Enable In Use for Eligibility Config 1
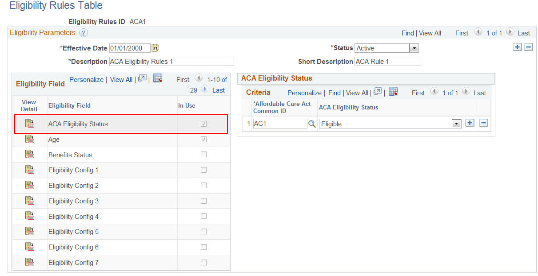This screenshot has width=538, height=276. 203,170
